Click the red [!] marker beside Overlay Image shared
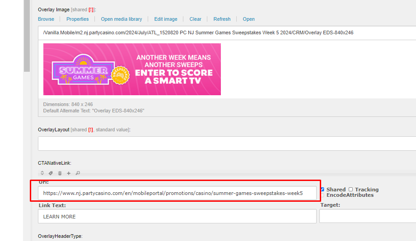 (x=91, y=9)
